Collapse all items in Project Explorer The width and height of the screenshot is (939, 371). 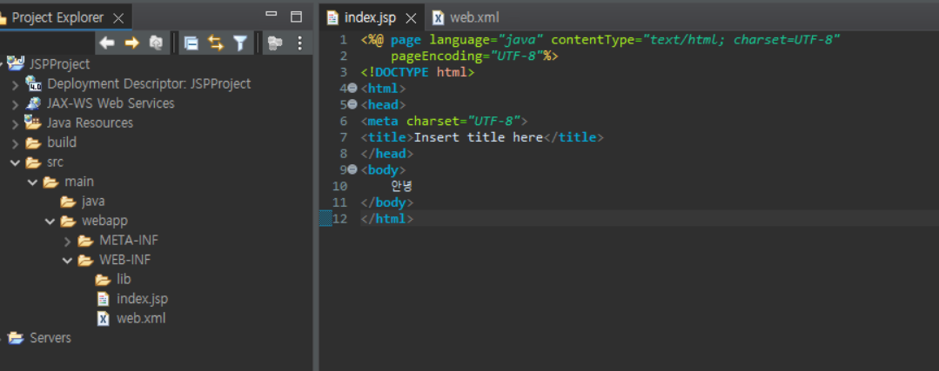(x=191, y=43)
